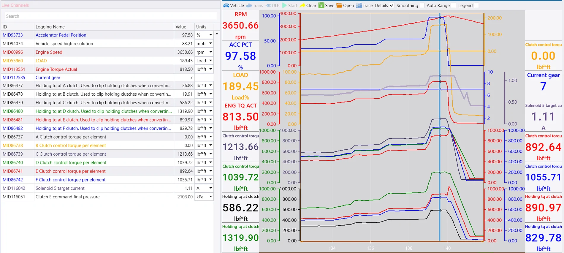
Task: Click the blue vertical cursor line on chart
Action: 440,148
